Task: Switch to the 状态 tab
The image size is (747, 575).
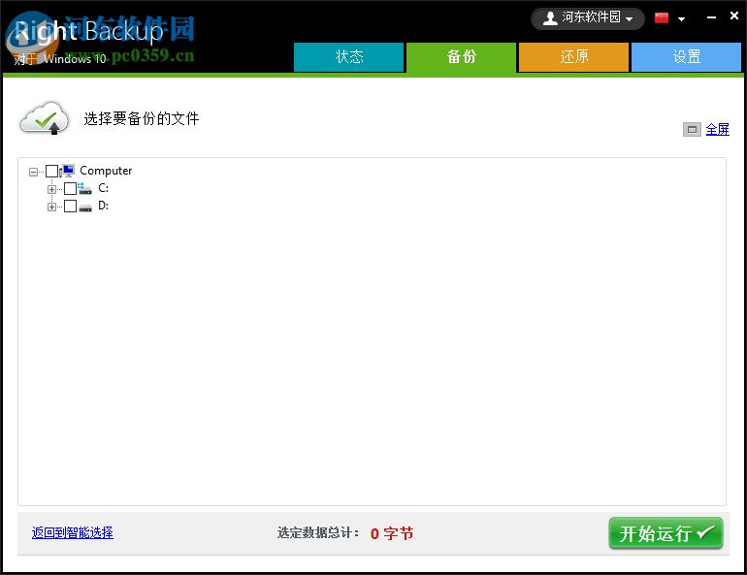Action: [x=348, y=57]
